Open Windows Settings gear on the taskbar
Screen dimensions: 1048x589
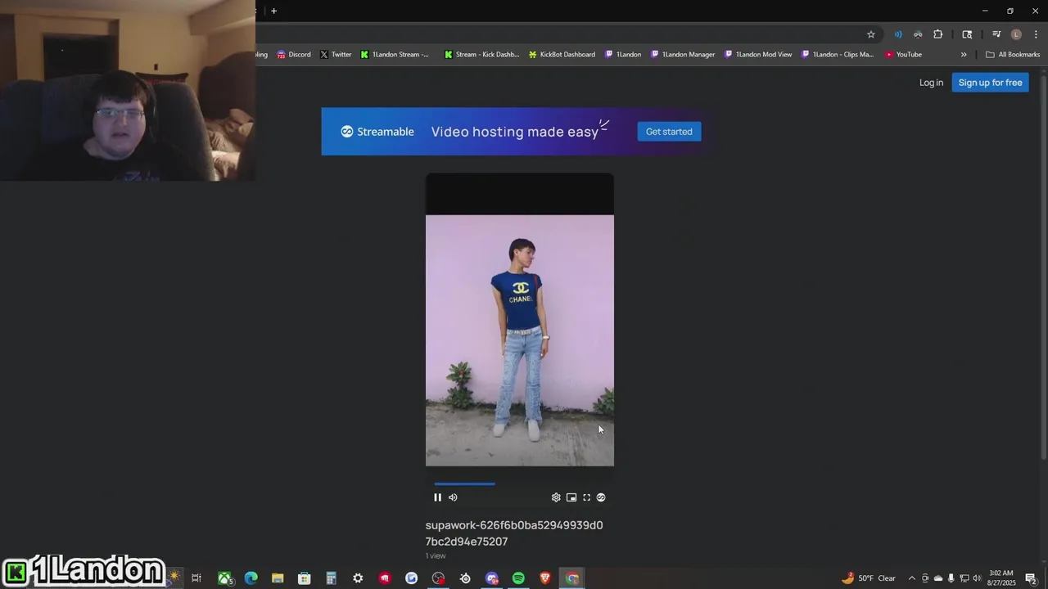pos(358,578)
